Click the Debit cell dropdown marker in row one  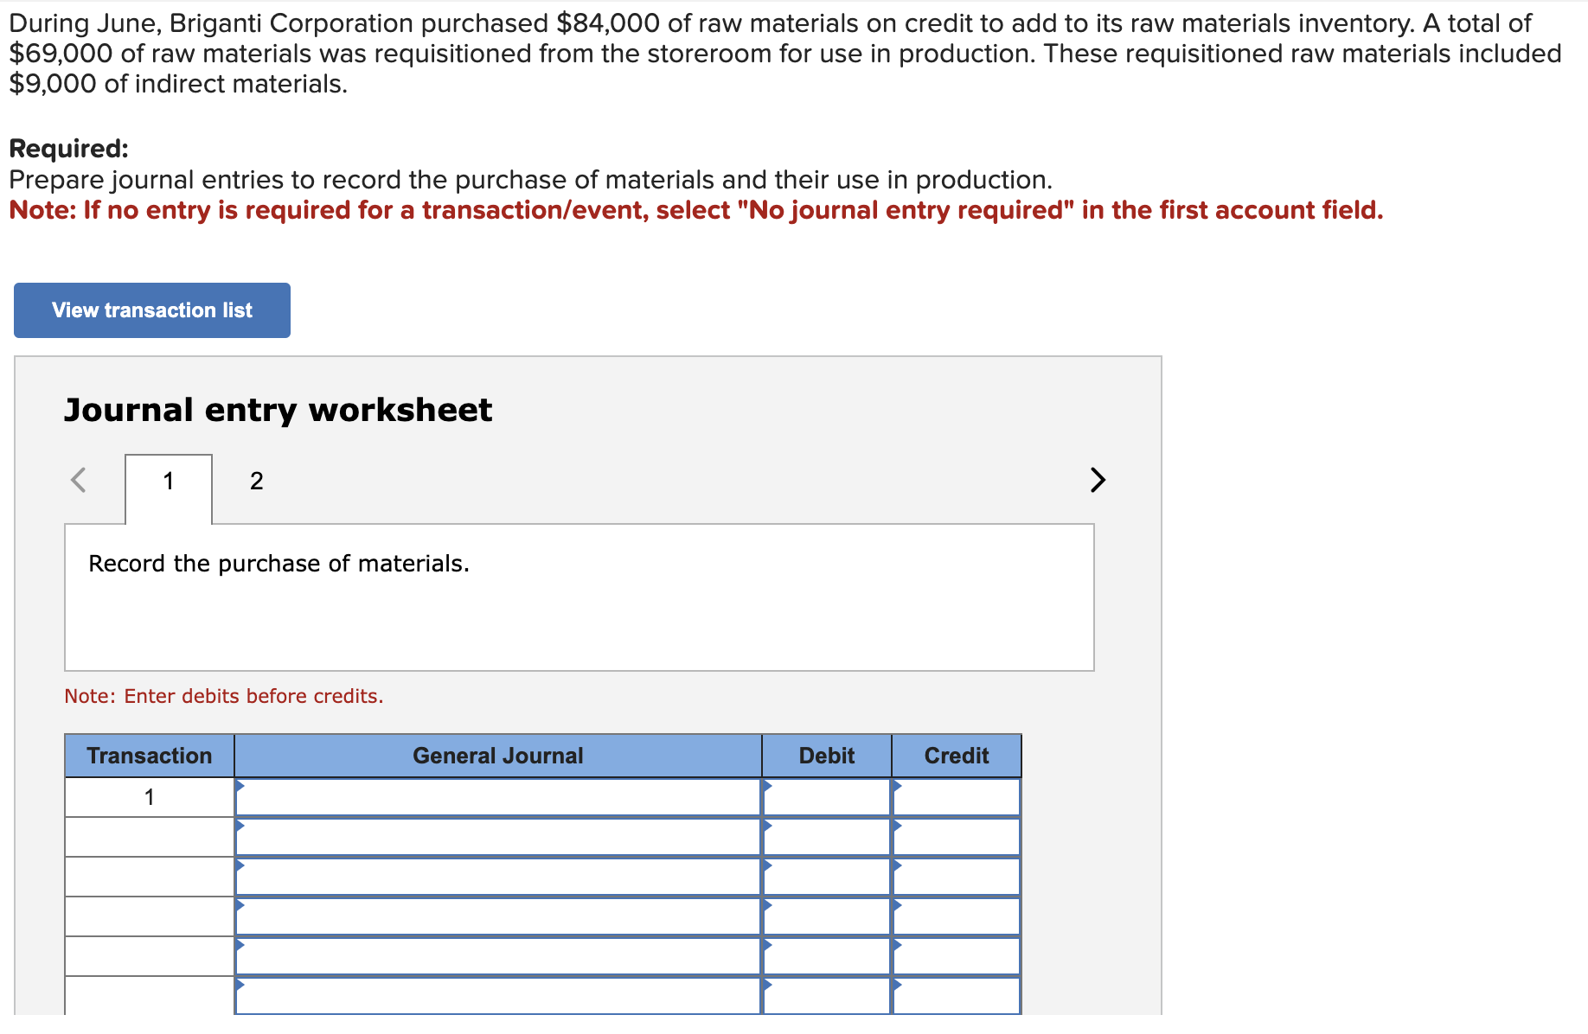[x=767, y=787]
